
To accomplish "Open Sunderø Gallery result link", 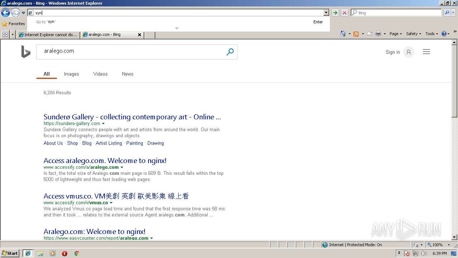I will [132, 117].
